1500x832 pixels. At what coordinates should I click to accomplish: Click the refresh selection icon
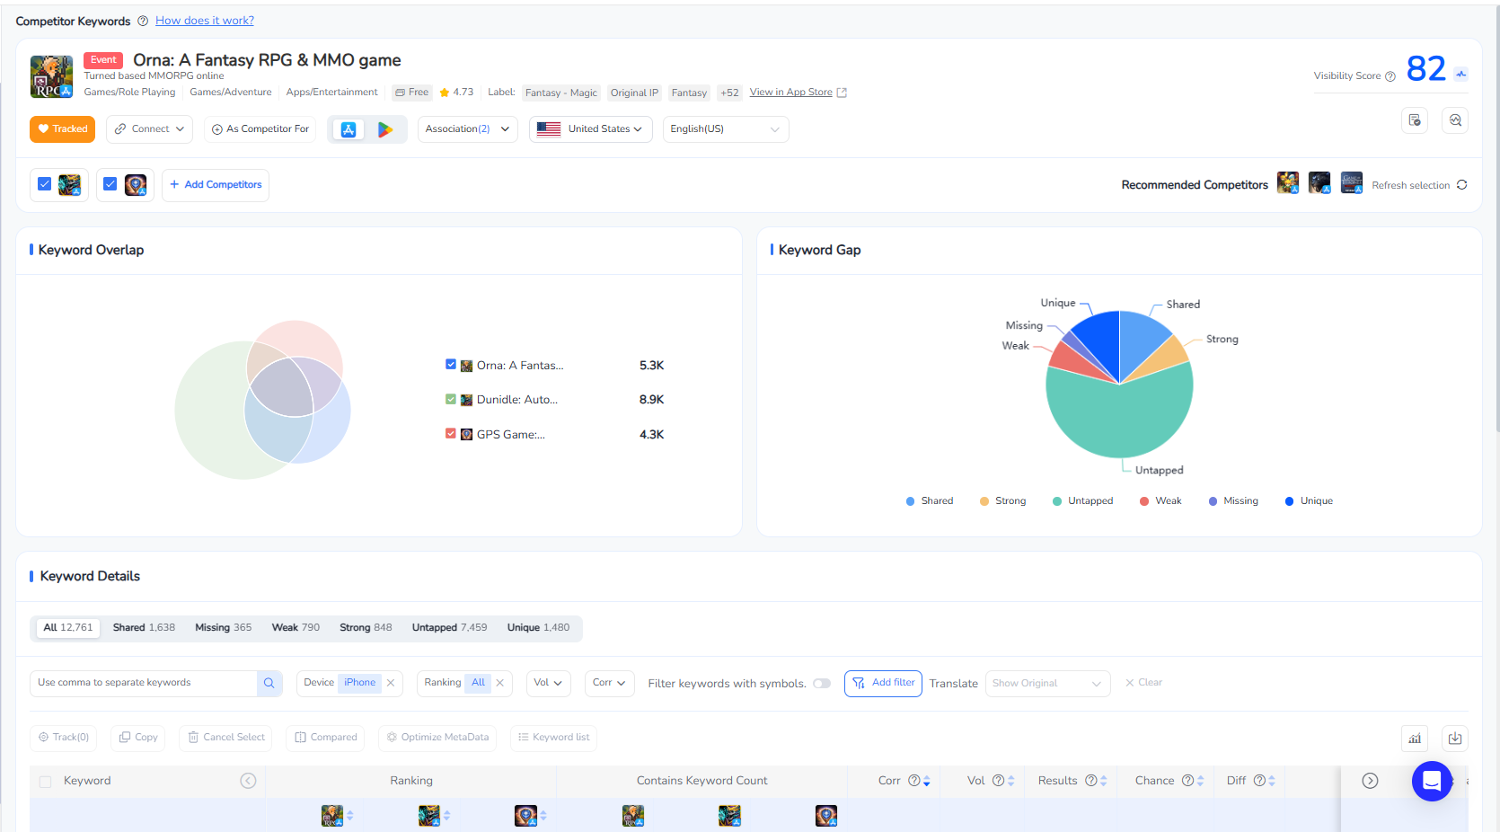pos(1462,185)
